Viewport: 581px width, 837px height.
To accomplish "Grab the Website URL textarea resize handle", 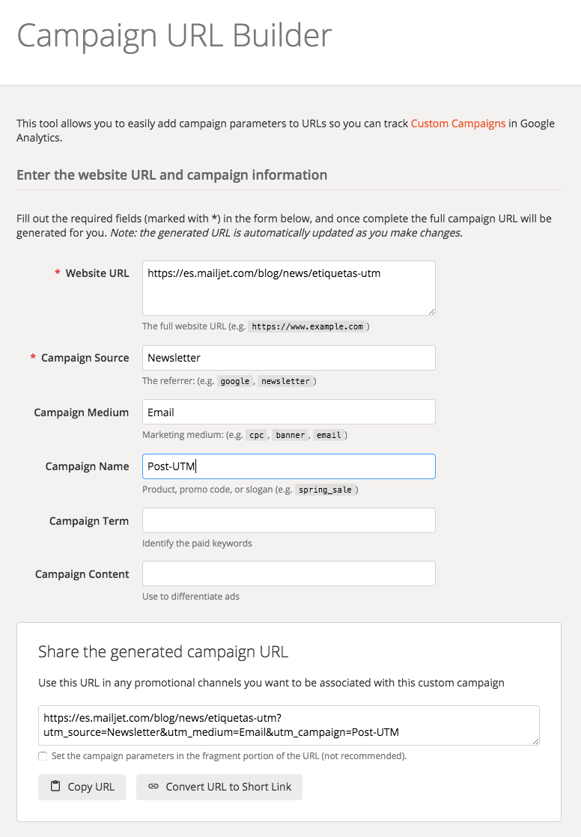I will click(x=431, y=311).
